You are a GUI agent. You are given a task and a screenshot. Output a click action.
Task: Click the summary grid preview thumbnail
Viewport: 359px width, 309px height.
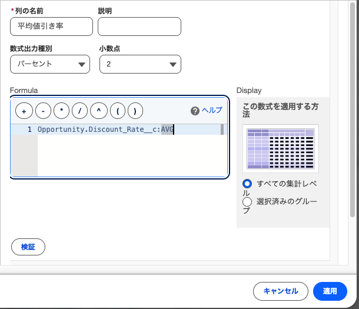pos(281,148)
